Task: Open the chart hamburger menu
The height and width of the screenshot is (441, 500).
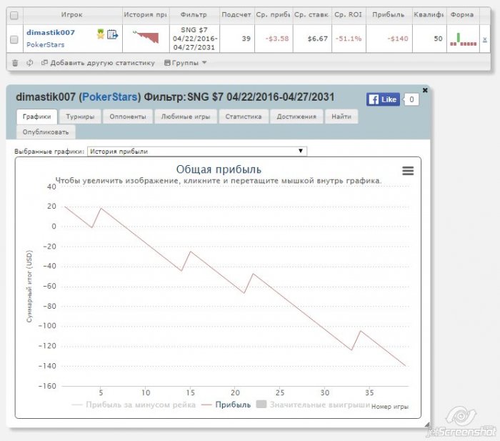Action: tap(408, 171)
